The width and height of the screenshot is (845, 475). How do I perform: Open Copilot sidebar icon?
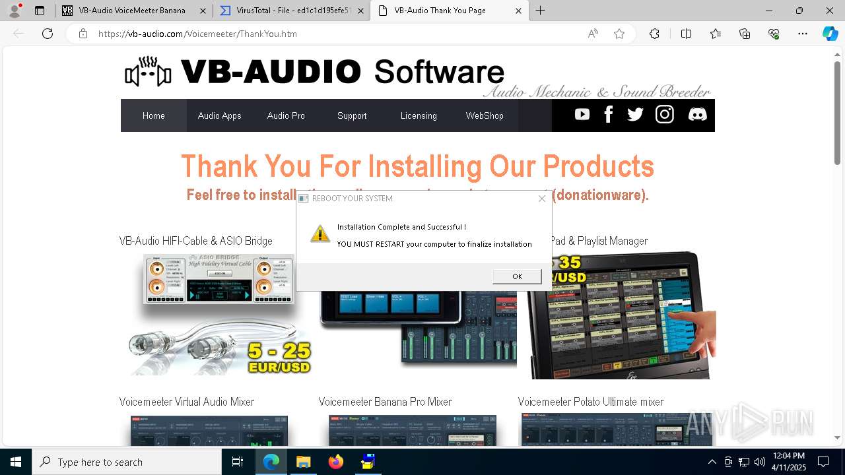(830, 34)
